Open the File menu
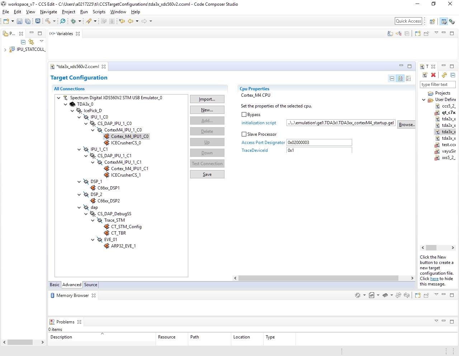This screenshot has height=356, width=459. click(6, 12)
